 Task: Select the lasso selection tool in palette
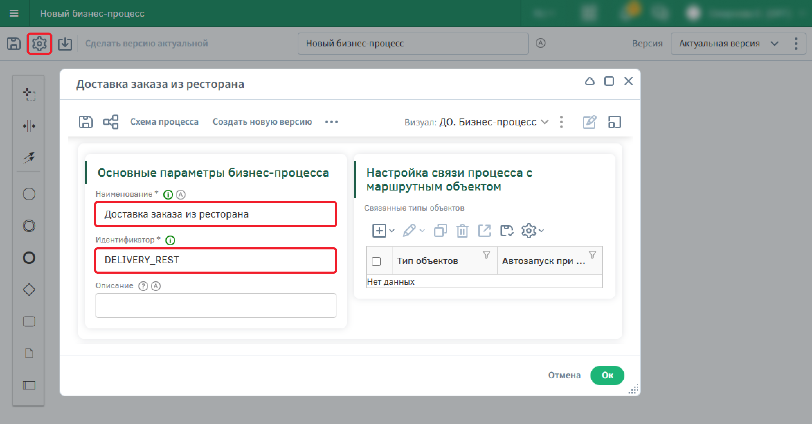[29, 94]
